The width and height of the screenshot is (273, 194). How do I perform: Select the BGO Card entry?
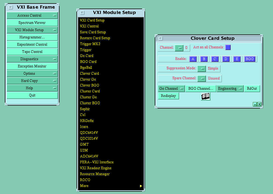pos(111,62)
